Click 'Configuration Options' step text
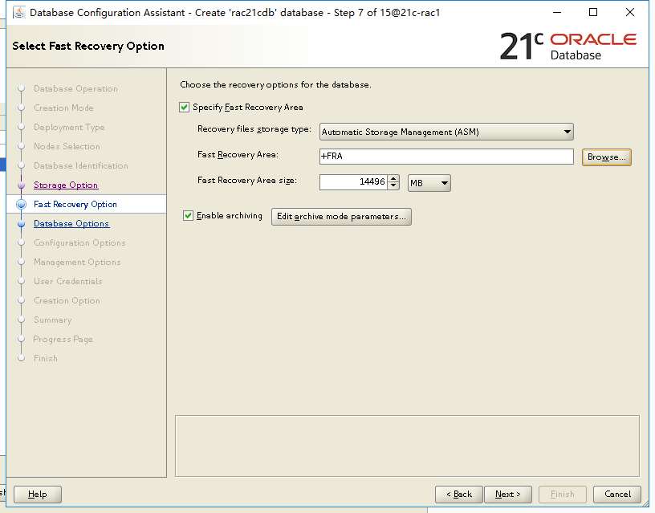655x513 pixels. [x=79, y=242]
